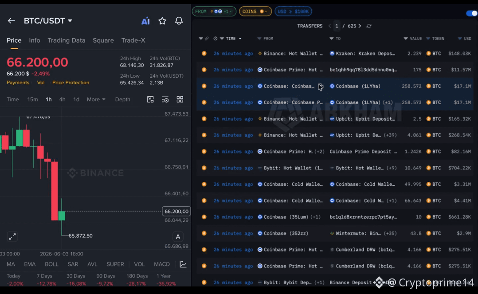Enable the VOL indicator

(139, 264)
